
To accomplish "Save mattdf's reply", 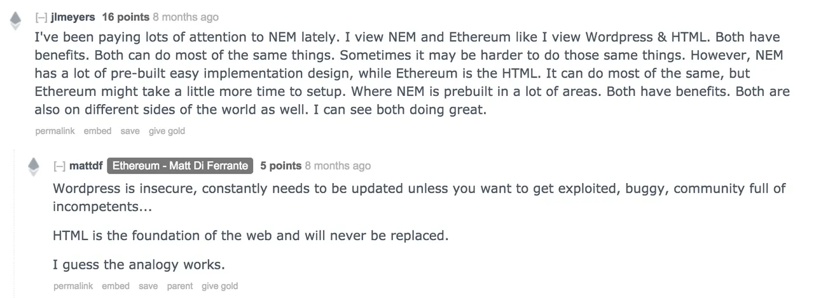I will tap(148, 286).
